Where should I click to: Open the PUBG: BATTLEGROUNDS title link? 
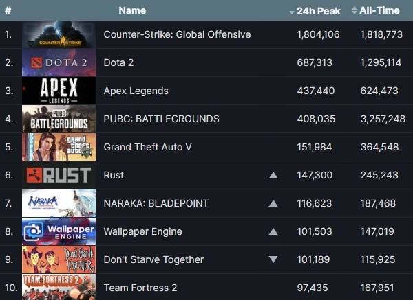[x=161, y=119]
